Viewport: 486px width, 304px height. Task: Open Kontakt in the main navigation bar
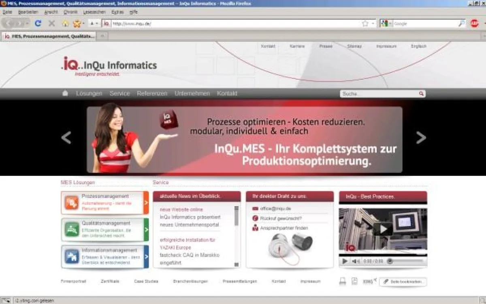[227, 93]
